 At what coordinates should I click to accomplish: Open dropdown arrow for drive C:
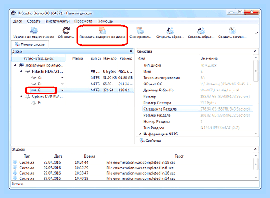click(62, 78)
